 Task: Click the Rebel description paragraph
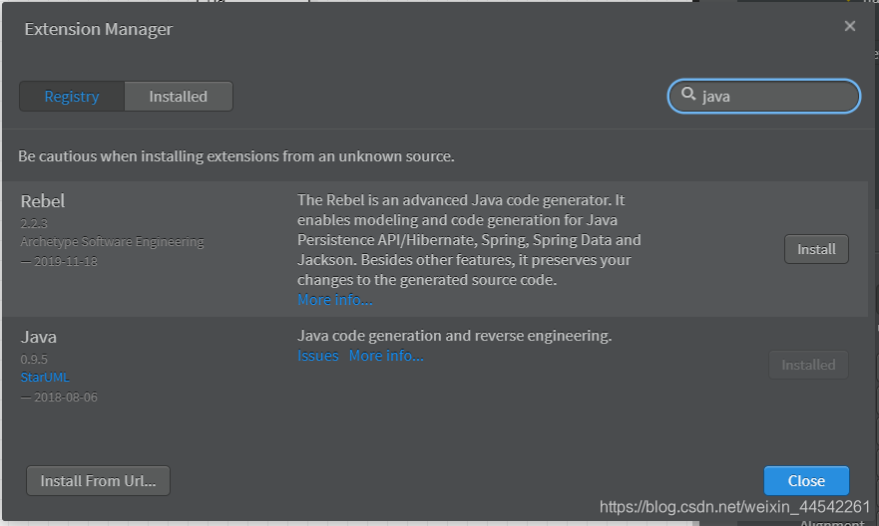pyautogui.click(x=469, y=239)
